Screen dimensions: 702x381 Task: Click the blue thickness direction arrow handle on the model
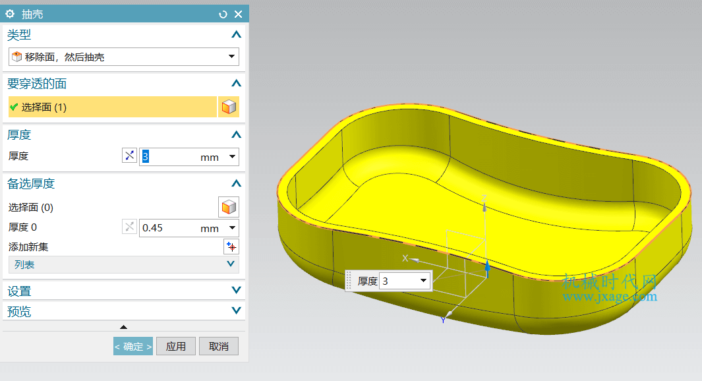click(x=487, y=269)
